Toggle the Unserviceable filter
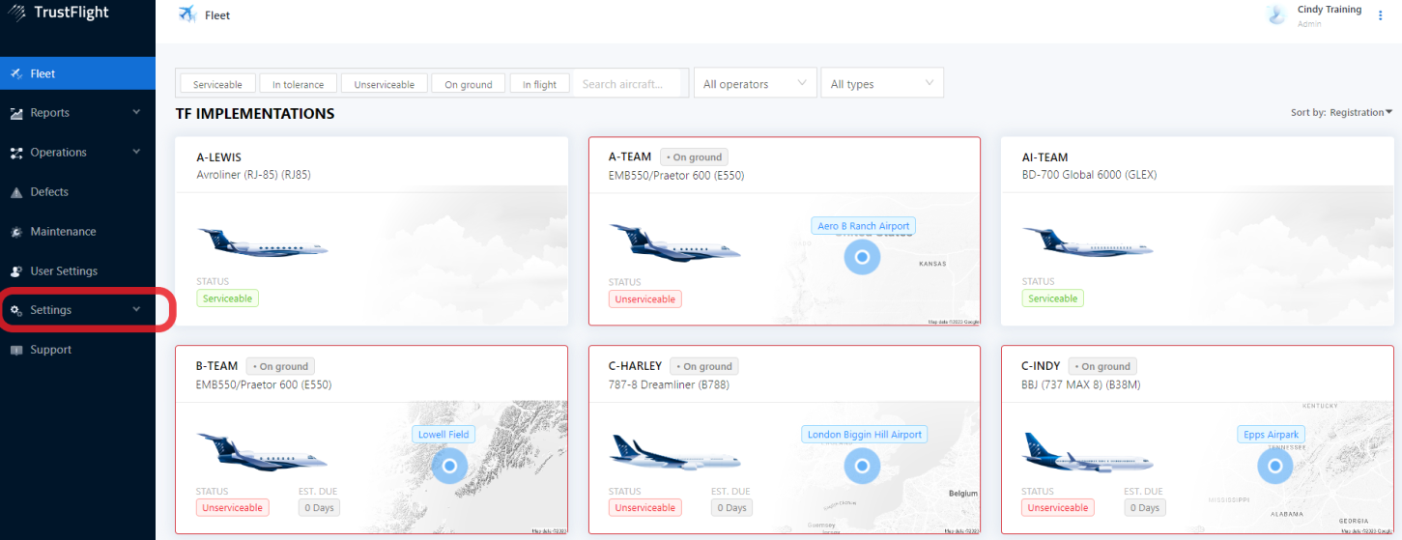1402x540 pixels. pyautogui.click(x=384, y=84)
